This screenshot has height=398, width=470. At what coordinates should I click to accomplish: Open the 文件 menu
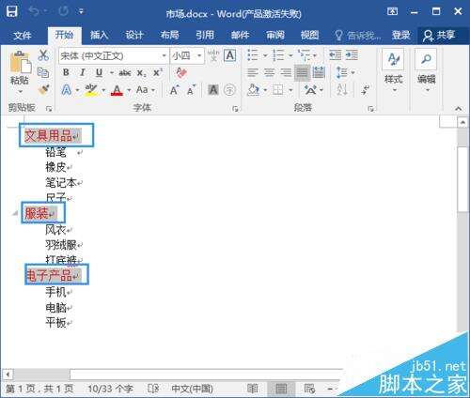coord(23,36)
